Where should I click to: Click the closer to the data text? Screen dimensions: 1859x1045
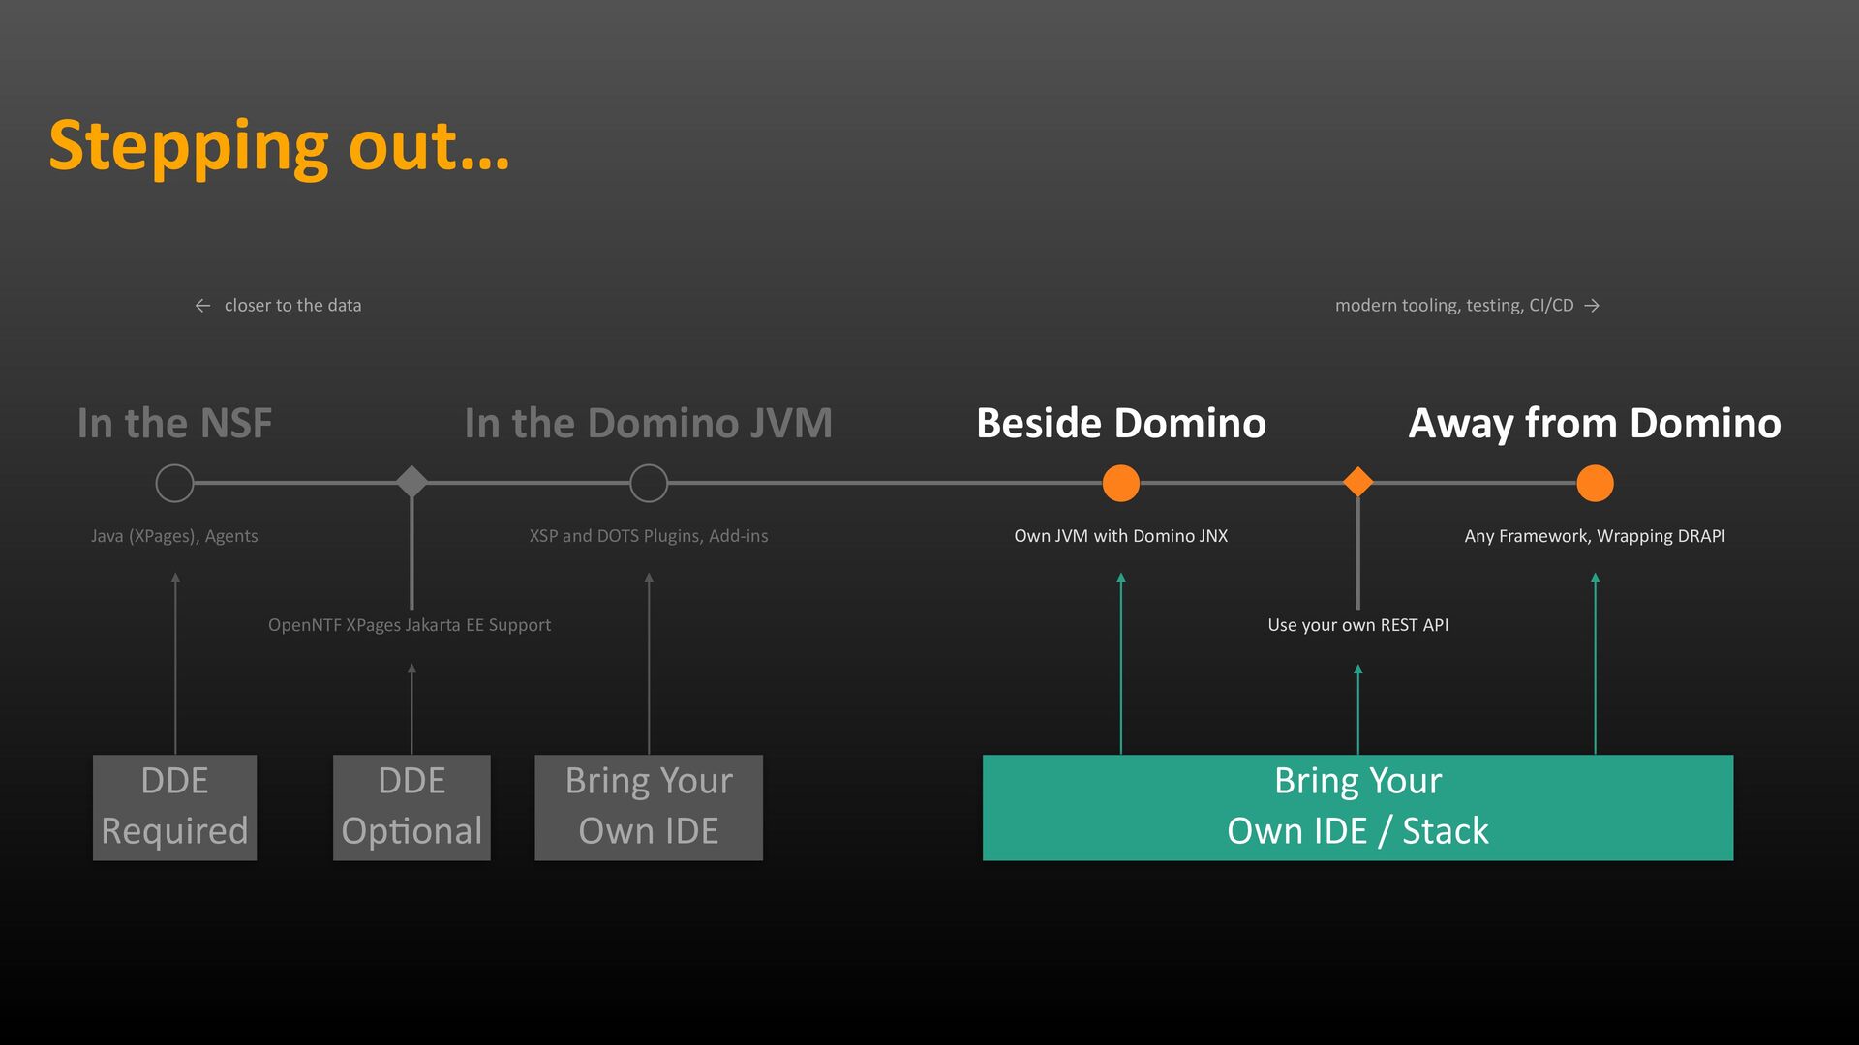click(292, 305)
